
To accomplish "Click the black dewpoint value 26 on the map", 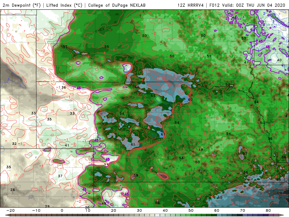I will [x=13, y=190].
